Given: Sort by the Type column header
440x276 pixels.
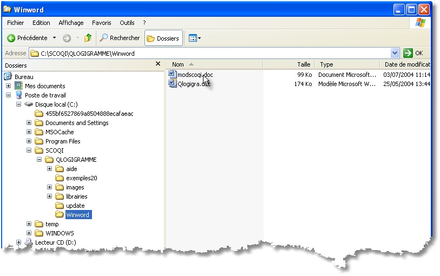Looking at the screenshot, I should click(x=347, y=64).
